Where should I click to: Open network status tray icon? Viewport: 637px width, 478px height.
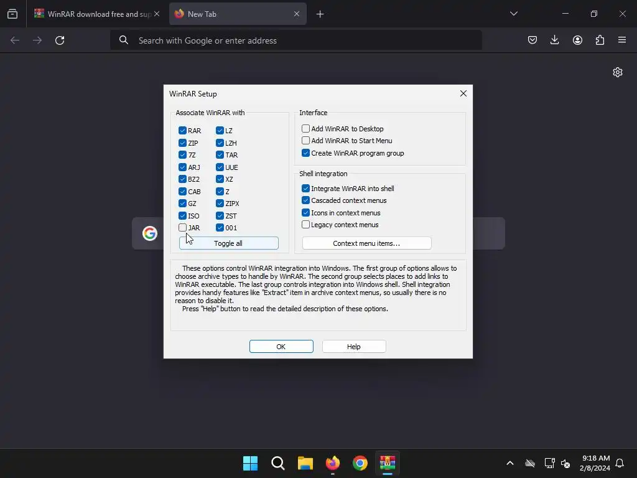coord(550,463)
